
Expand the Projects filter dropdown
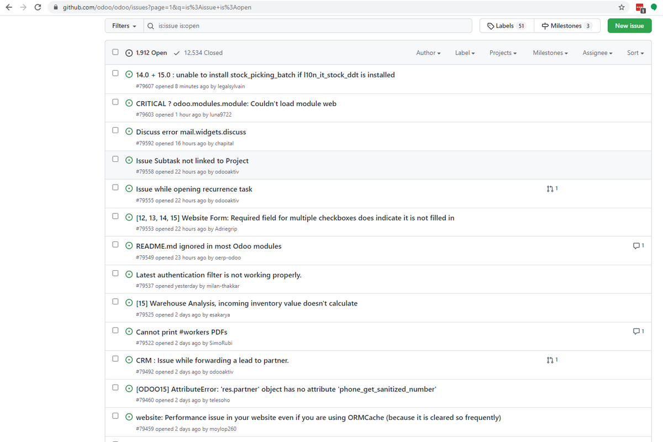pyautogui.click(x=503, y=53)
